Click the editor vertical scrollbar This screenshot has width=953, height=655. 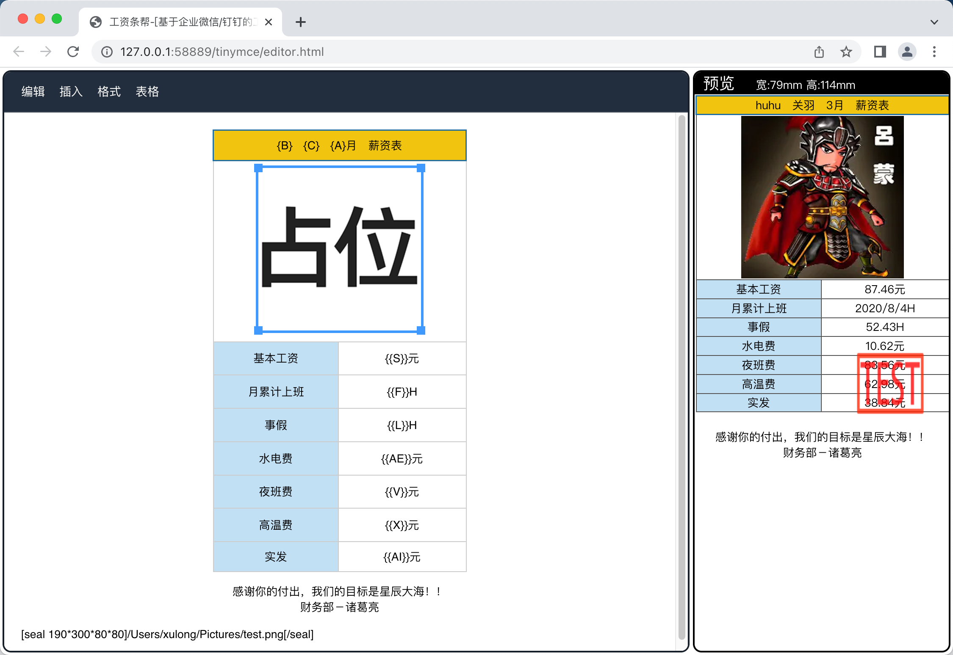coord(681,377)
